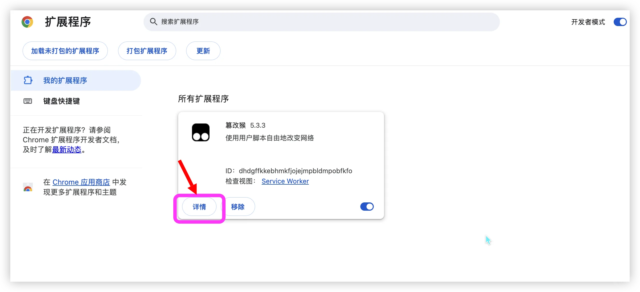
Task: Click the search magnifier icon
Action: click(x=154, y=22)
